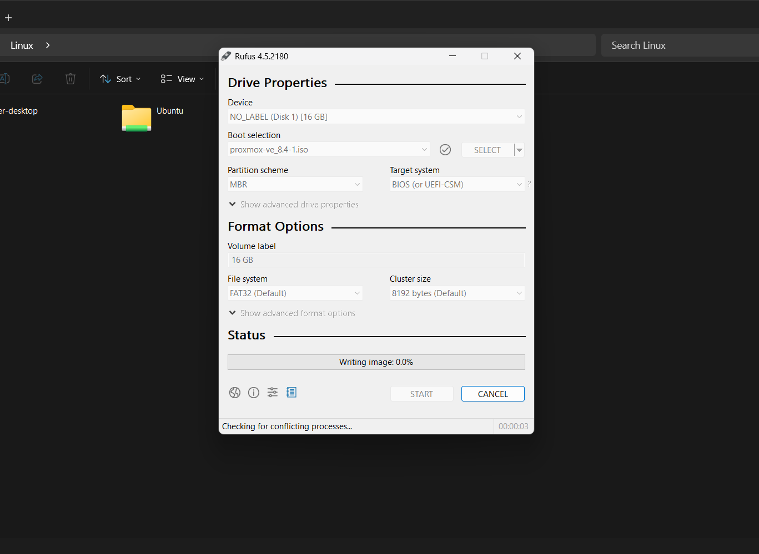Cancel the image writing operation
The width and height of the screenshot is (759, 554).
(492, 394)
